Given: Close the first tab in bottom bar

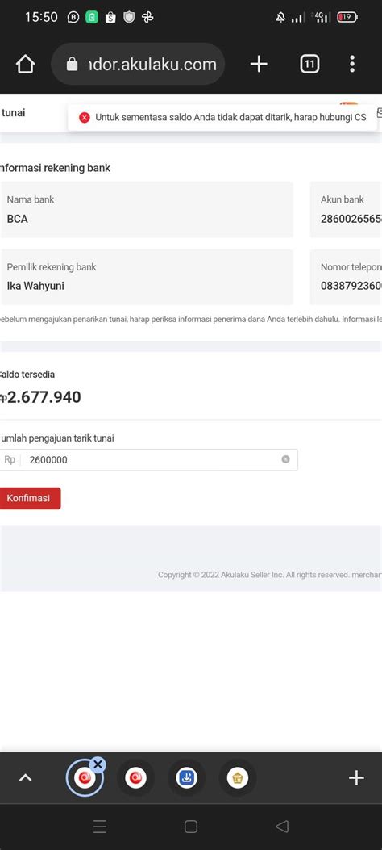Looking at the screenshot, I should tap(98, 764).
